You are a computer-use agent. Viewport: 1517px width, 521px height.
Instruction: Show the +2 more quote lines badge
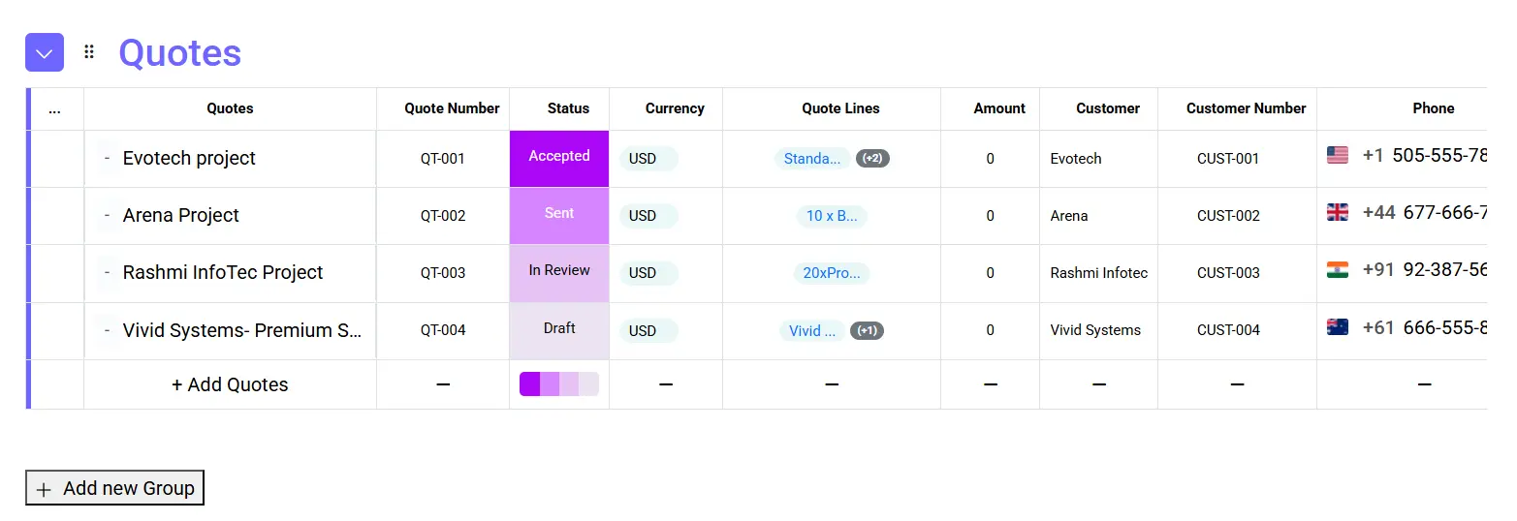[x=872, y=158]
